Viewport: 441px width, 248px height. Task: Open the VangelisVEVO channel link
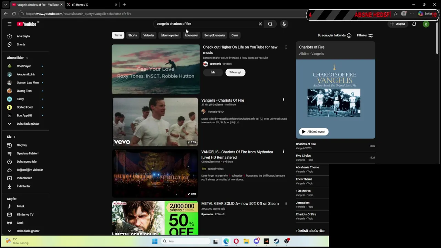click(216, 112)
